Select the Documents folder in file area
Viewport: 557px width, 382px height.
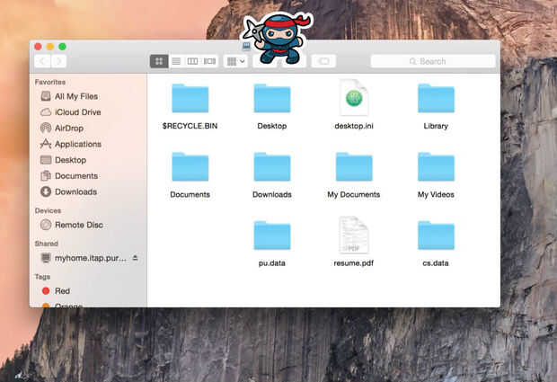190,167
